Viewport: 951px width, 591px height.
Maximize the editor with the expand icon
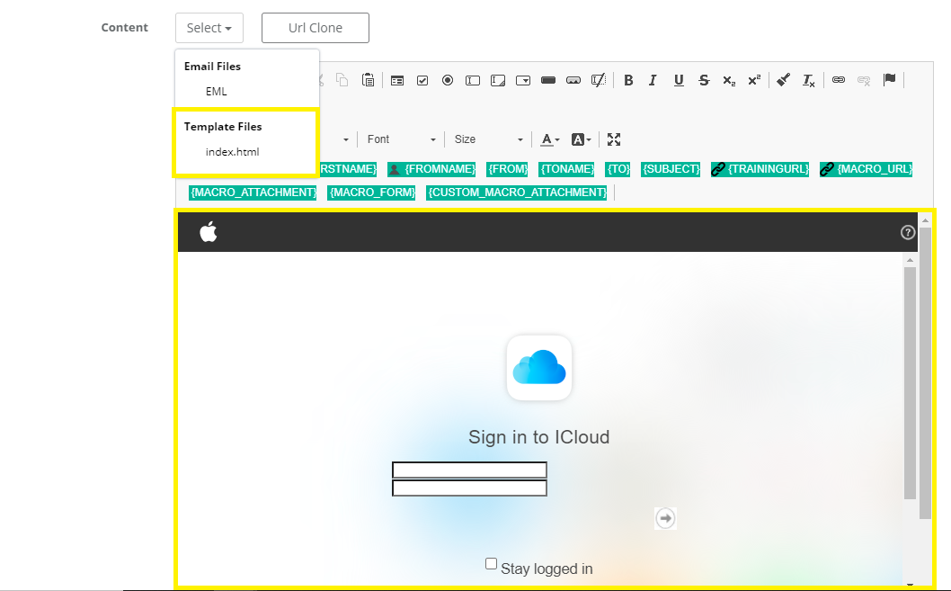(x=614, y=139)
